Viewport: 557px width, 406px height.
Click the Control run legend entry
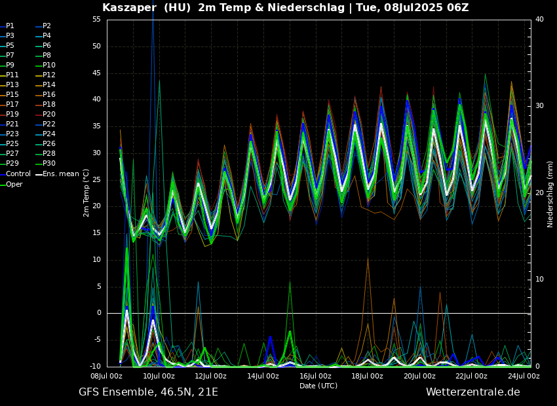(x=18, y=174)
